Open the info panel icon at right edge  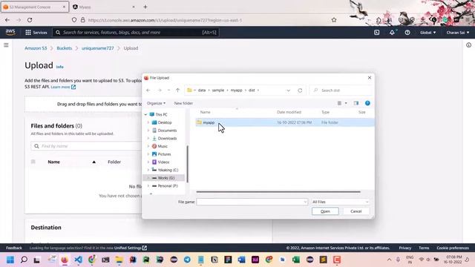(x=468, y=45)
